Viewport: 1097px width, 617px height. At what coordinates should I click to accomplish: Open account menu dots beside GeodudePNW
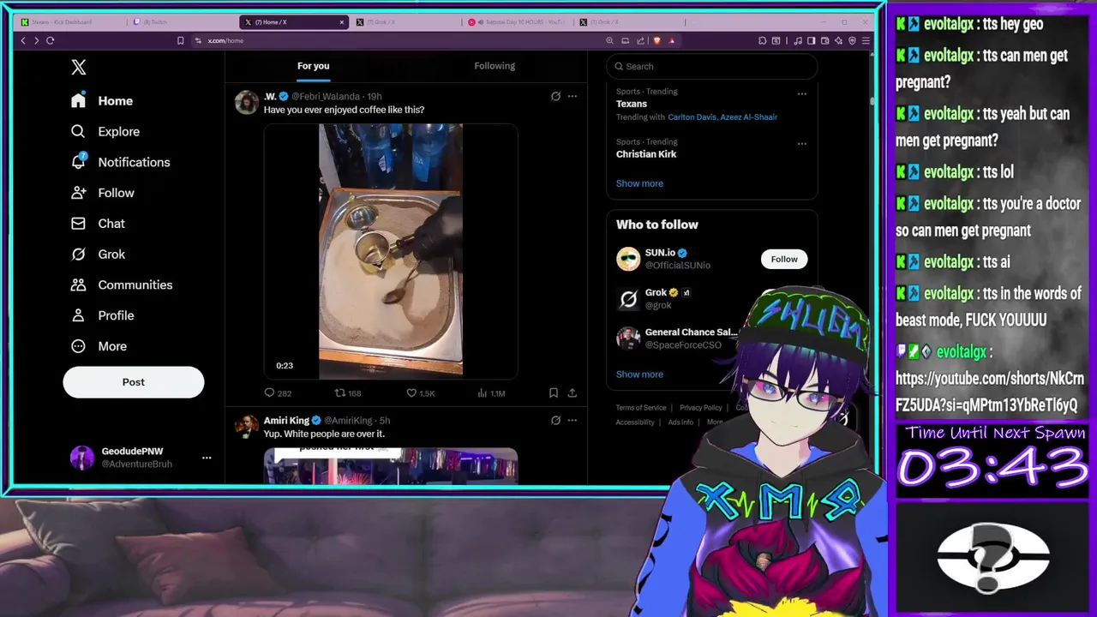tap(207, 458)
